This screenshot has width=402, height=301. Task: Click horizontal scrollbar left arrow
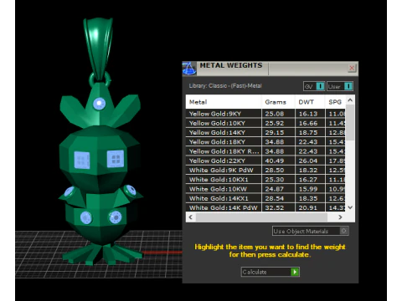(191, 217)
